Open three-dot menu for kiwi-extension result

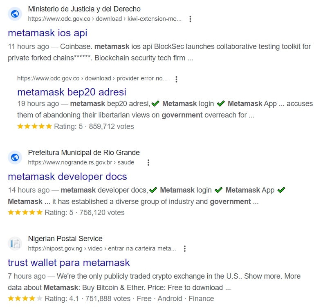190,19
